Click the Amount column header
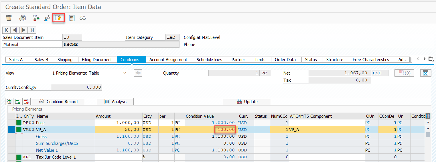 click(119, 116)
